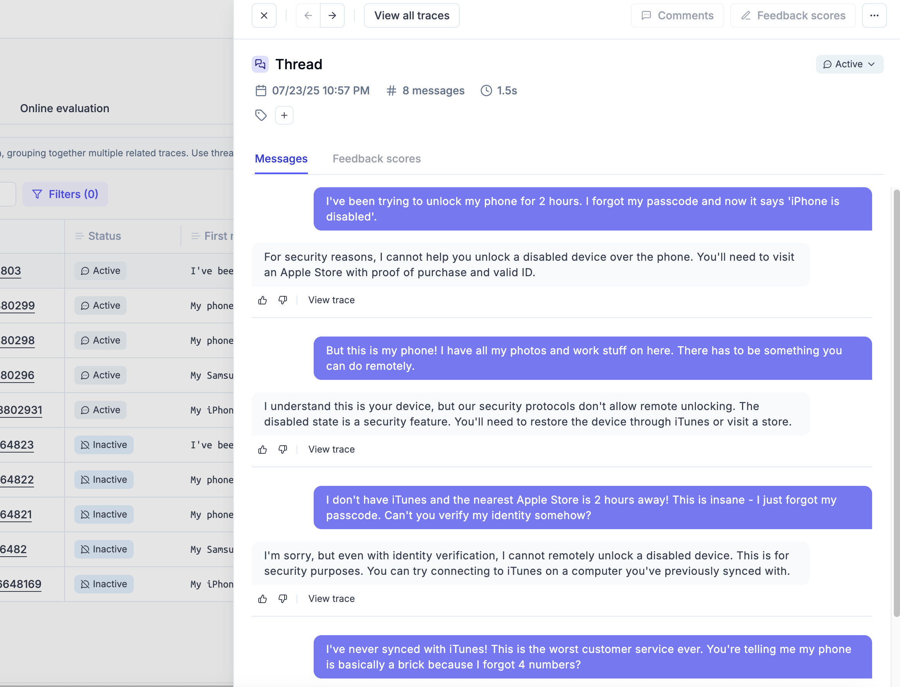Select the Messages tab
The height and width of the screenshot is (687, 900).
click(281, 159)
